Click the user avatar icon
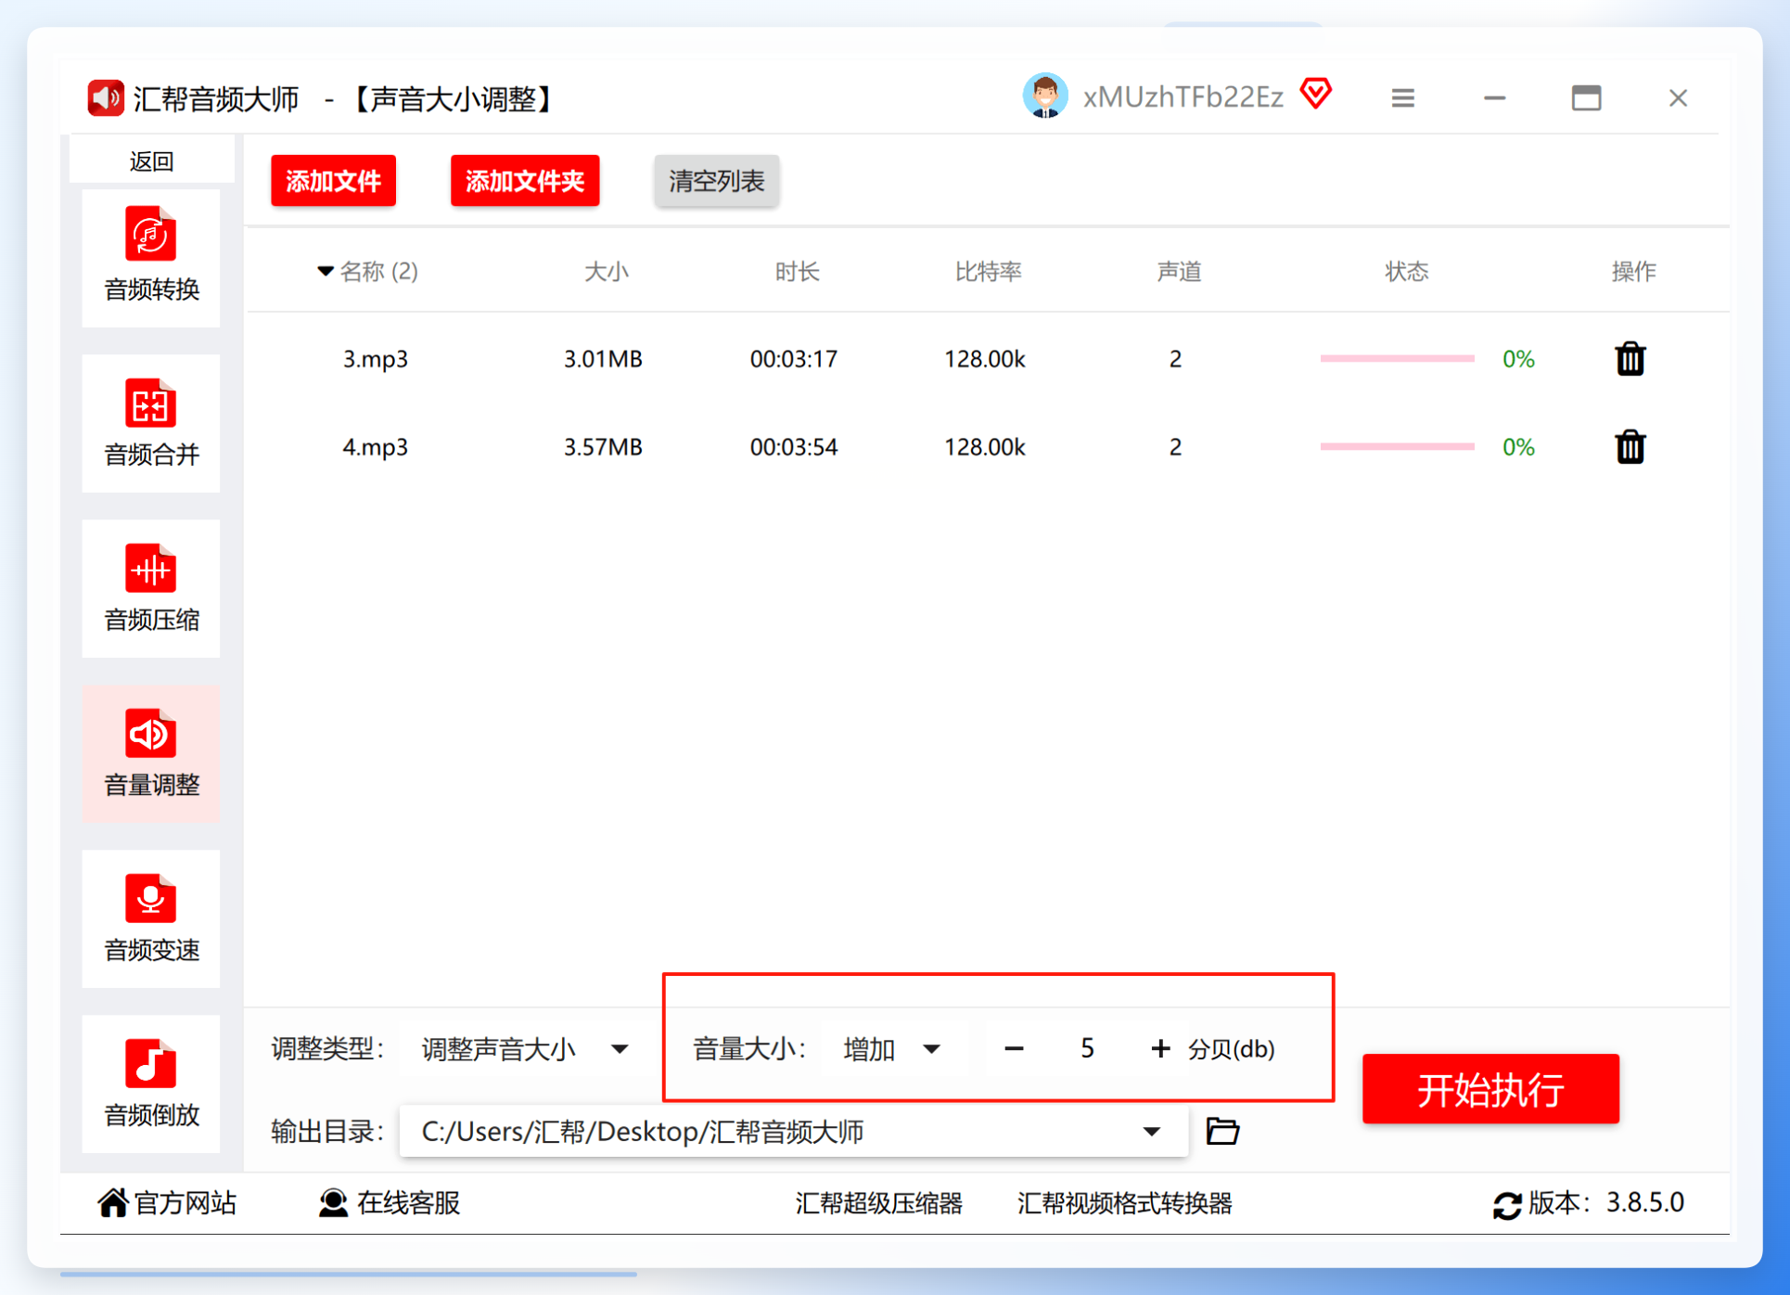This screenshot has width=1790, height=1295. (x=1045, y=96)
